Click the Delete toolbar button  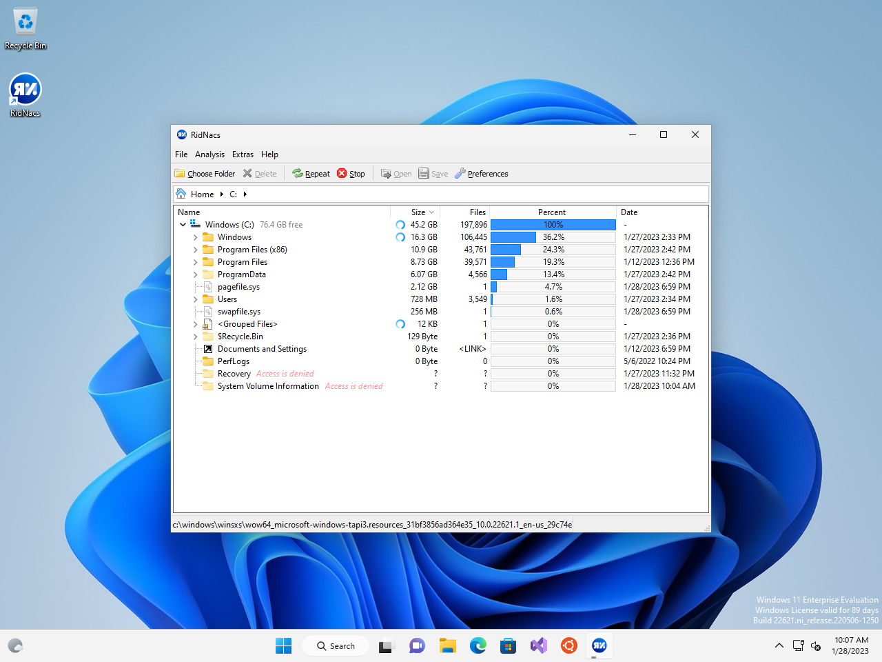pyautogui.click(x=260, y=174)
